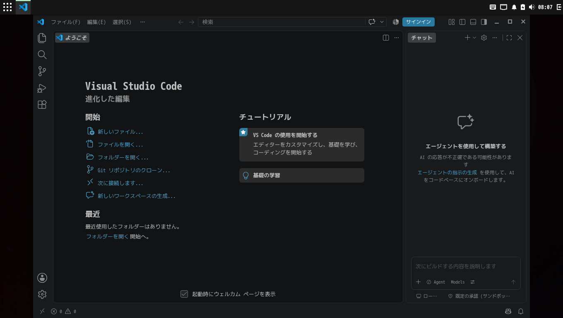This screenshot has width=563, height=318.
Task: Open the Models picker in chat
Action: click(457, 282)
